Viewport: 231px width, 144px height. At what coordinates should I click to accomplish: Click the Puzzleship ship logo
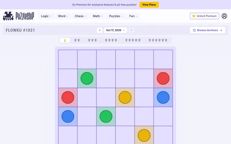tap(8, 16)
